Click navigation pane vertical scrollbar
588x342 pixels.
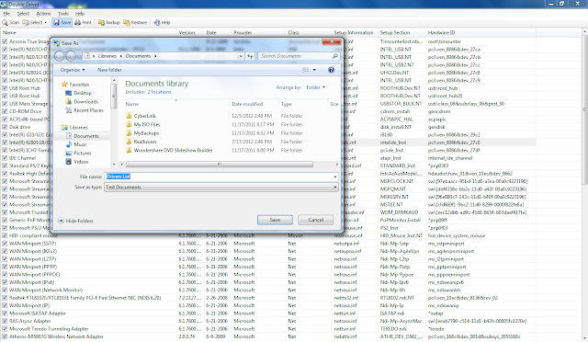tap(114, 97)
